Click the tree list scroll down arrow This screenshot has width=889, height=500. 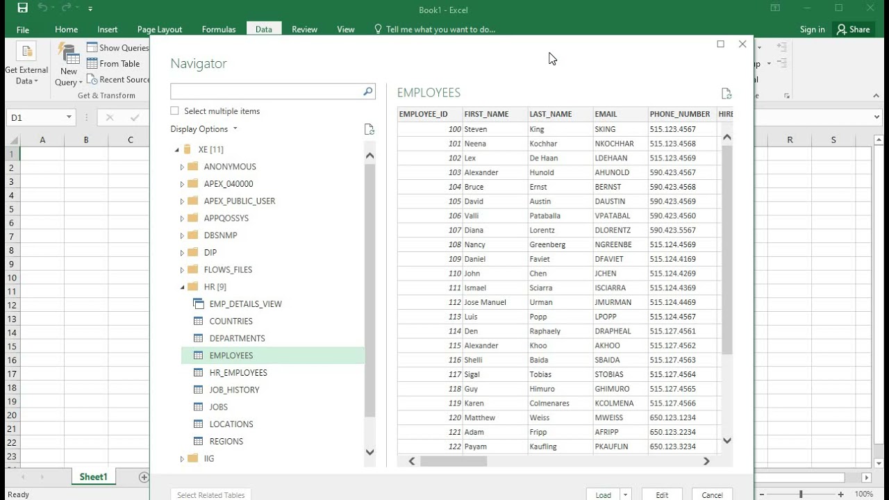(369, 452)
